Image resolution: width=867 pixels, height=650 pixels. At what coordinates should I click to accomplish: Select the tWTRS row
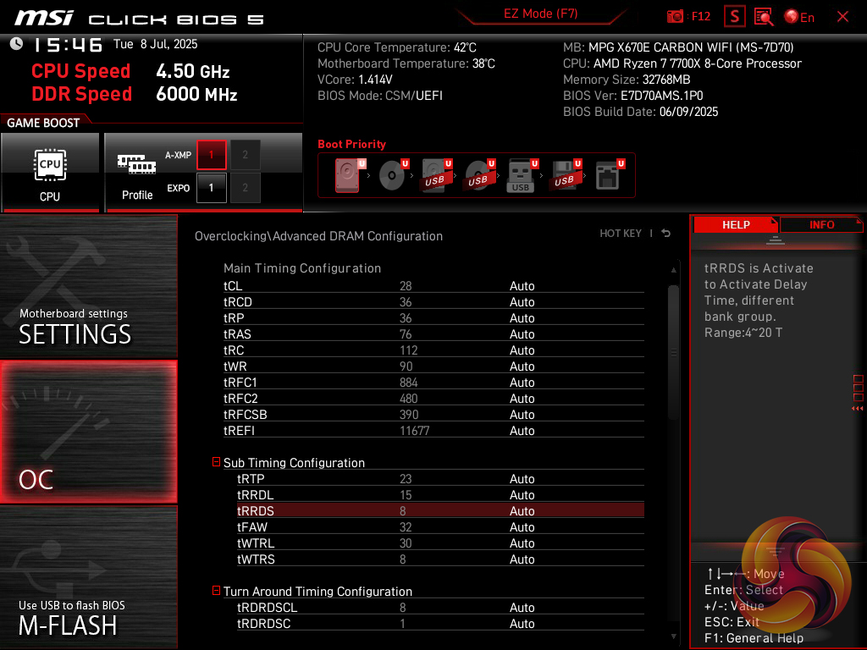(x=440, y=559)
